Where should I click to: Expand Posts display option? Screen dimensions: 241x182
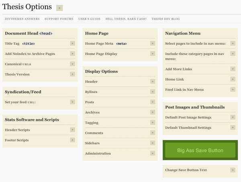(153, 102)
